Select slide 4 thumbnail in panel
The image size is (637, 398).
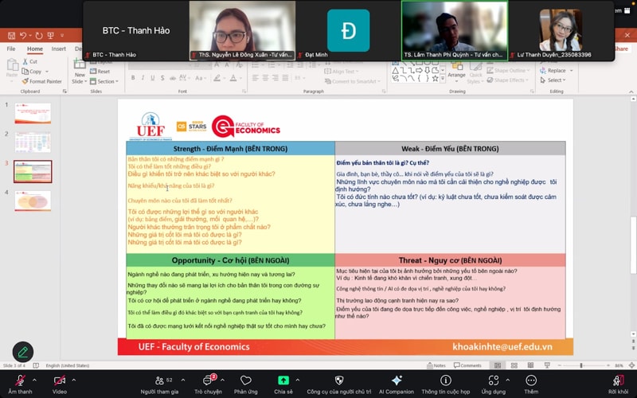pos(33,201)
